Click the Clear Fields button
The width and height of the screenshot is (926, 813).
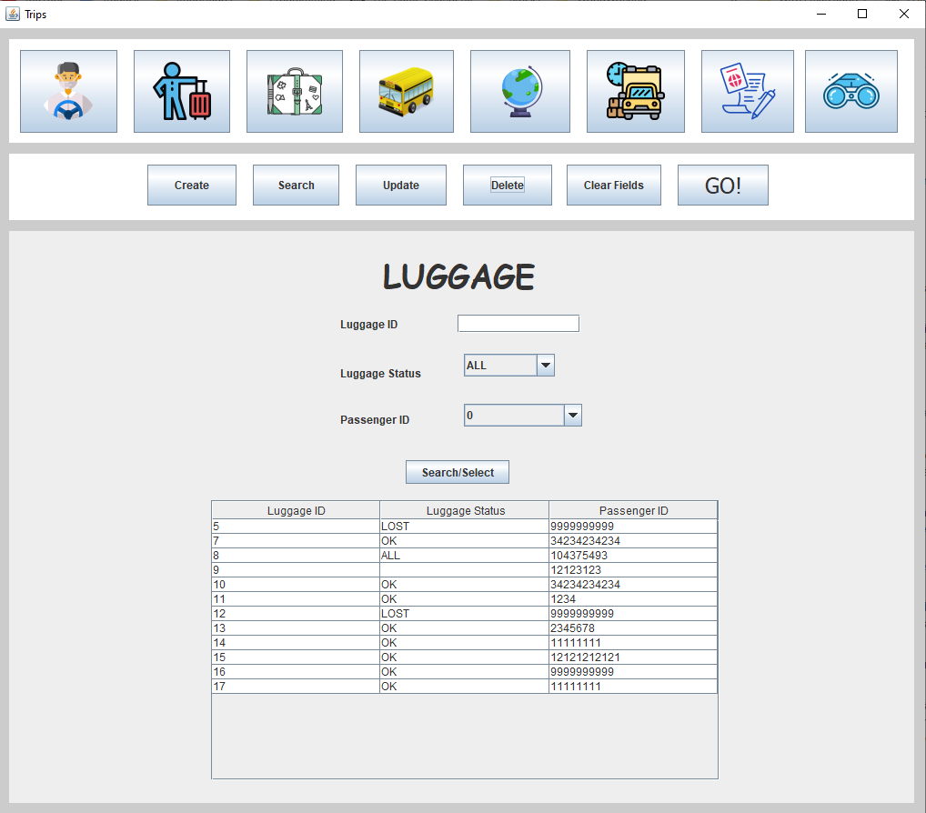pos(614,185)
